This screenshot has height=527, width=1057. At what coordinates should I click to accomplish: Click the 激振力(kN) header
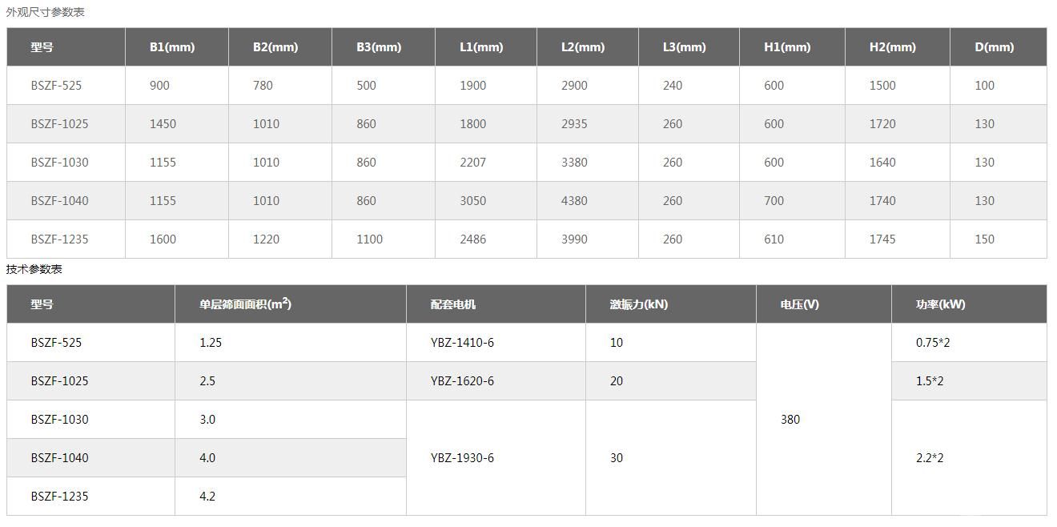coord(638,304)
